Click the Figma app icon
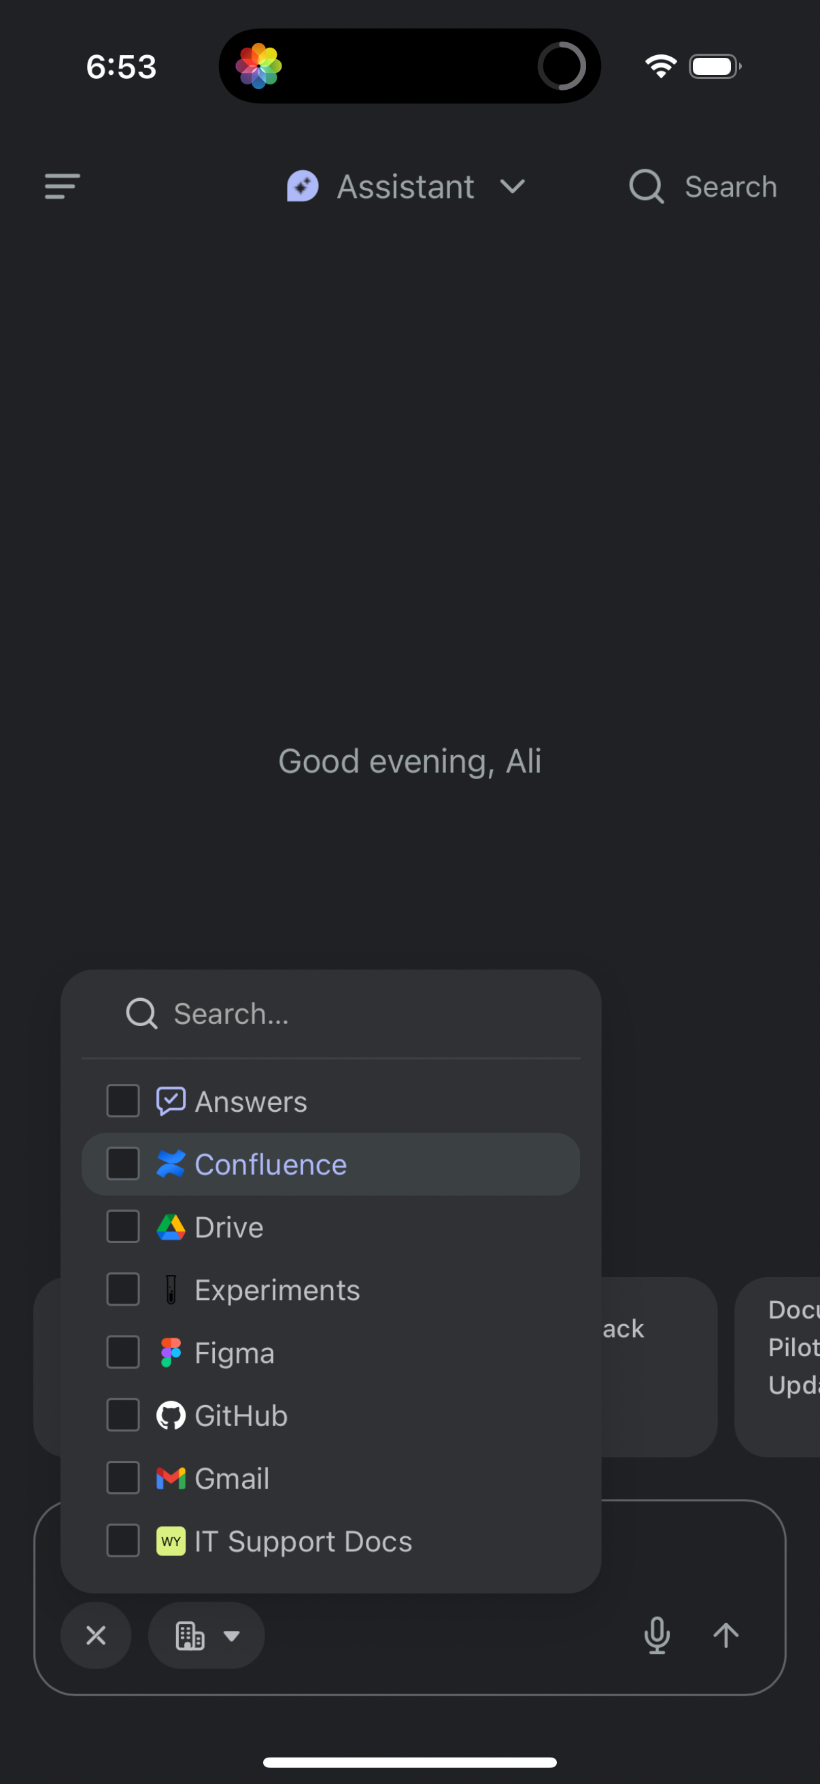Screen dimensions: 820x1784 [x=170, y=1352]
